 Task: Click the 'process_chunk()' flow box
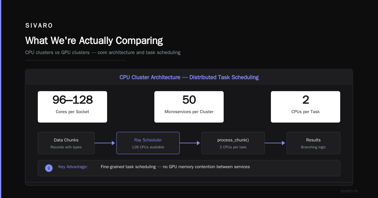(x=233, y=143)
